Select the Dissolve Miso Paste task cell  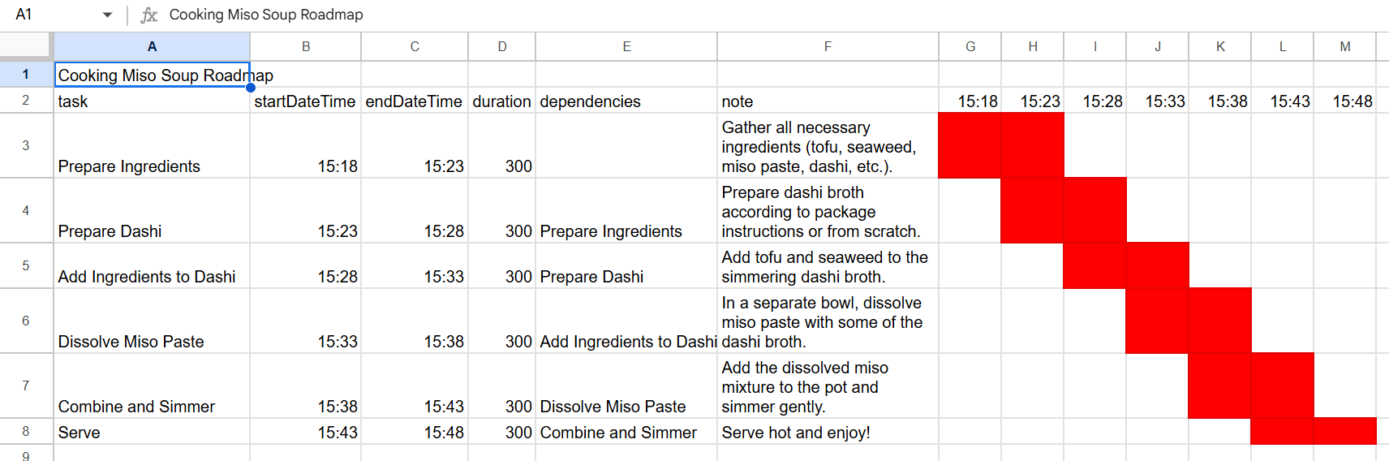[152, 321]
